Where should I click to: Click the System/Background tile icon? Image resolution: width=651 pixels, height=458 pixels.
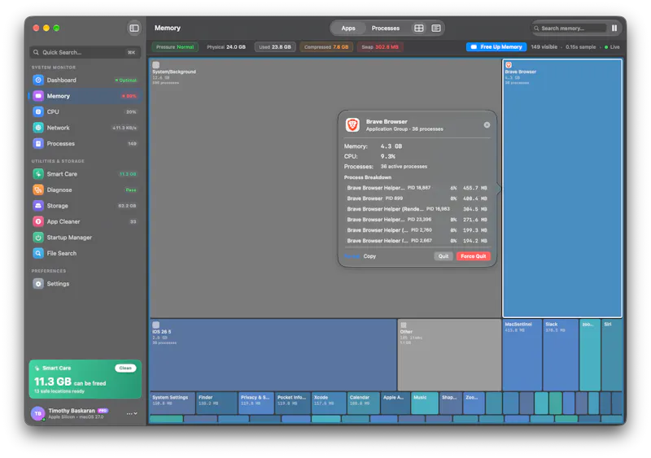coord(156,65)
